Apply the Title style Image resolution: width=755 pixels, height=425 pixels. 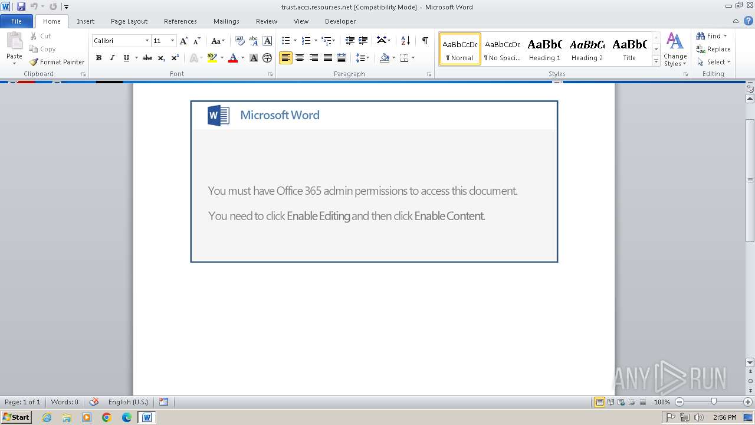point(629,49)
